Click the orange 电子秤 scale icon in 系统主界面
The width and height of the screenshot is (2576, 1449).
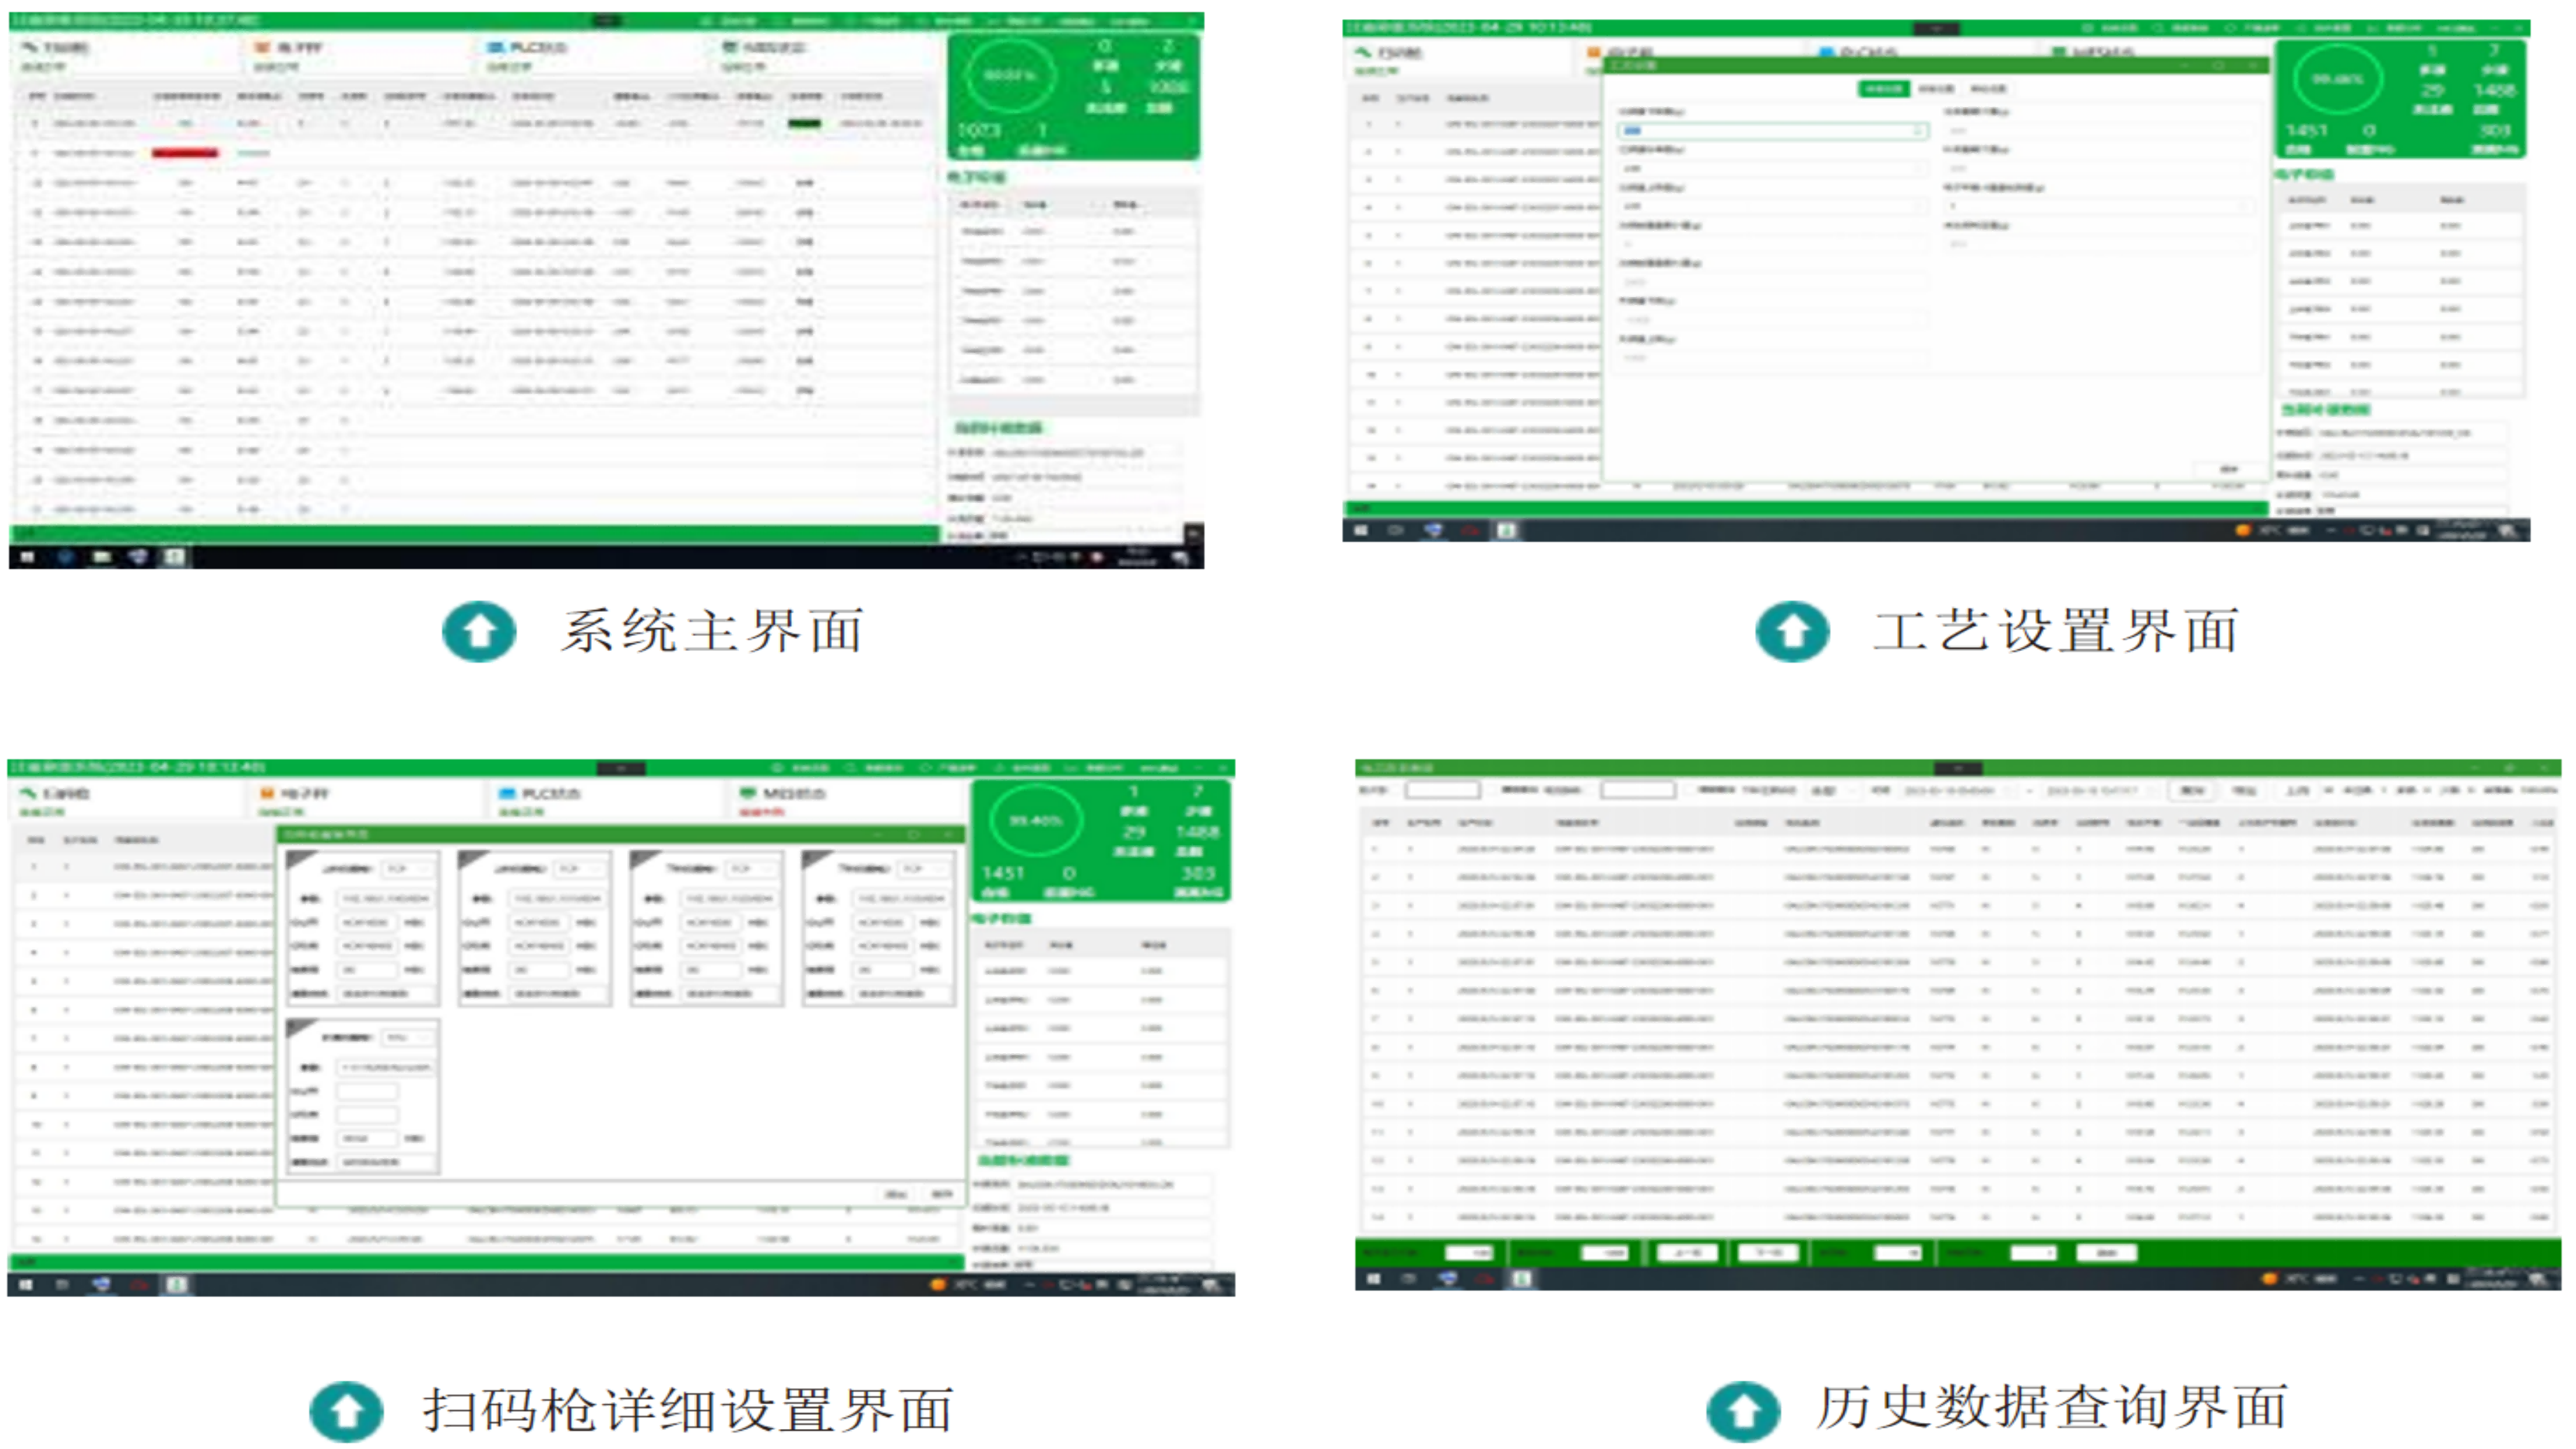tap(263, 46)
